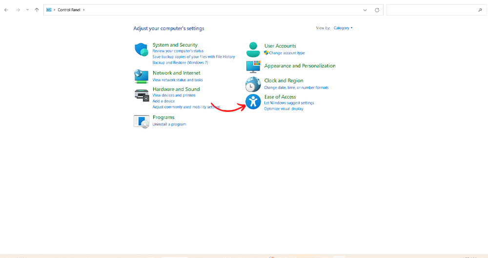
Task: View network status and tasks
Action: point(178,80)
